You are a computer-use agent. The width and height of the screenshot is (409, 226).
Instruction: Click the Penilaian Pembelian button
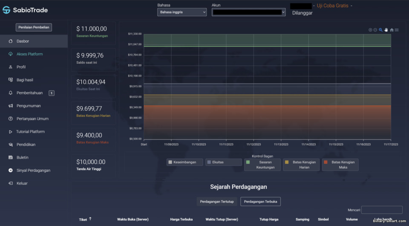coord(34,27)
